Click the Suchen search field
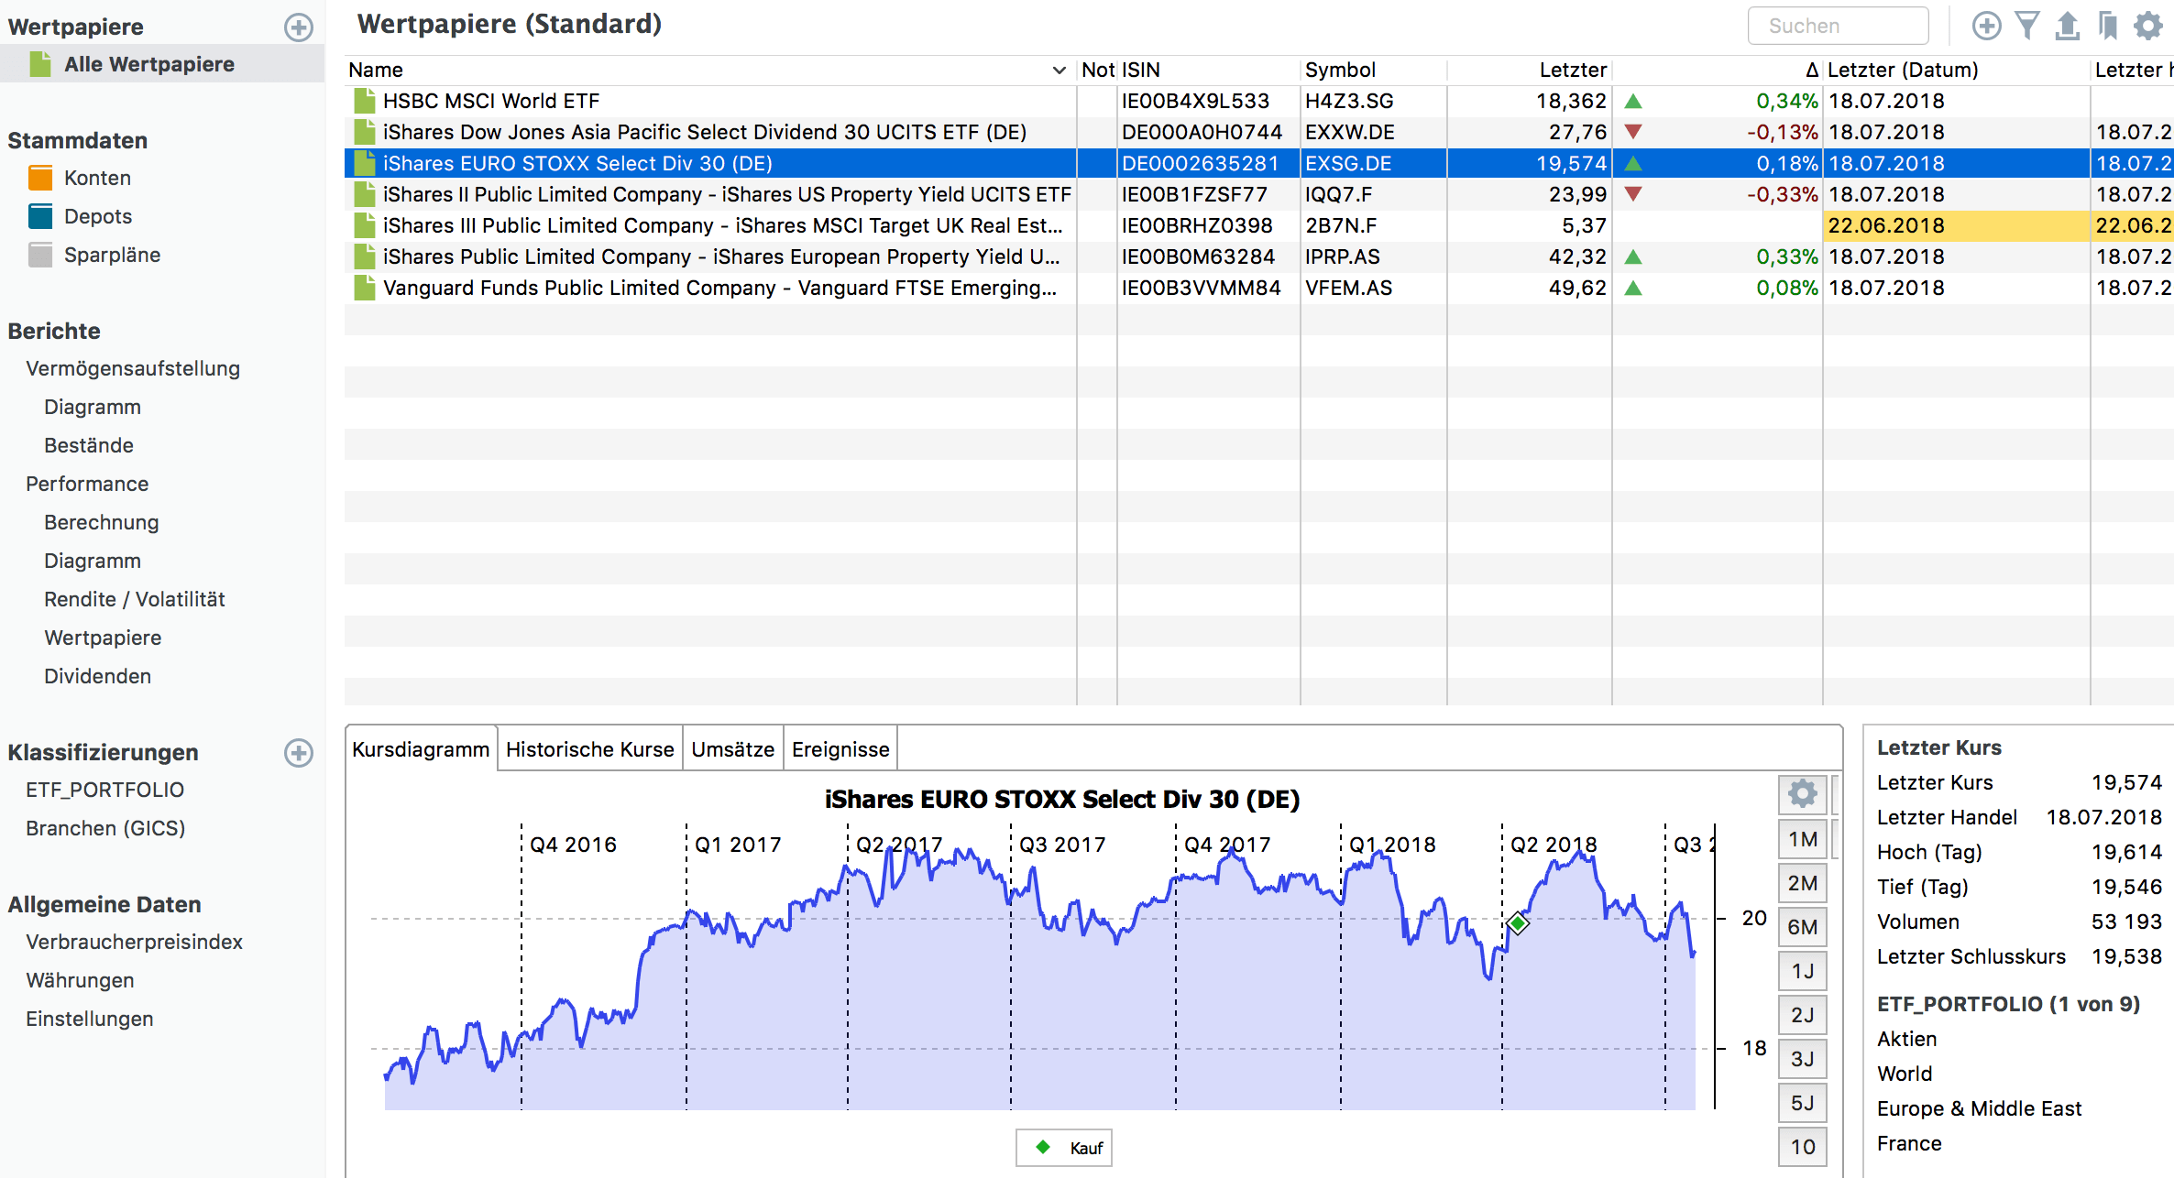Viewport: 2174px width, 1178px height. coord(1838,26)
